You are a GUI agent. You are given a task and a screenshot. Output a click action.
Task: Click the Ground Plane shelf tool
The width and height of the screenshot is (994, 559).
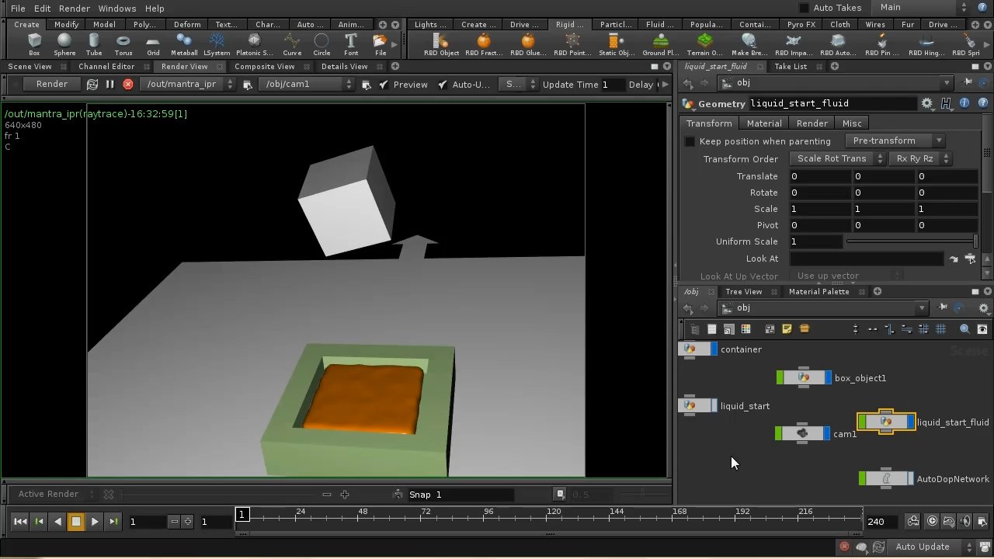(660, 44)
